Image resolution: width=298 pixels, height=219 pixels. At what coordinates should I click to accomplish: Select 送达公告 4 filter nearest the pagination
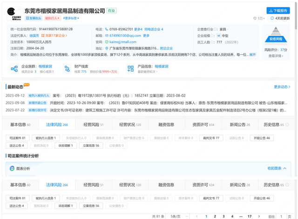point(17,206)
